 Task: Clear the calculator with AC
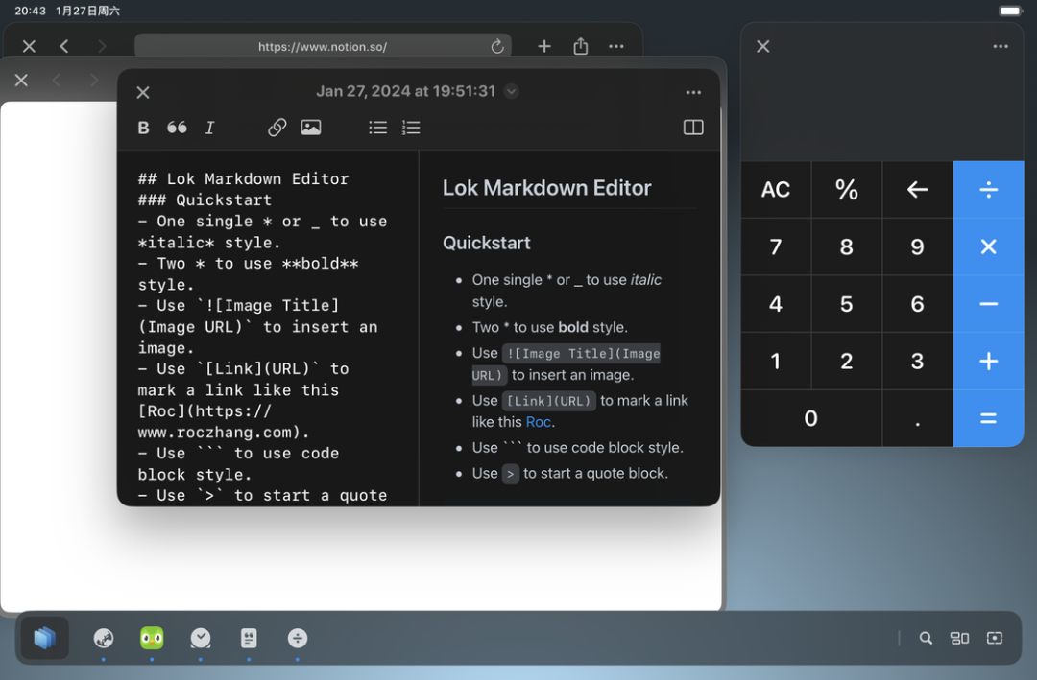[x=776, y=190]
